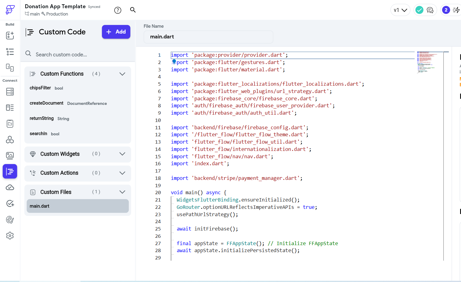This screenshot has width=461, height=282.
Task: Click the code minimap preview
Action: click(x=427, y=62)
